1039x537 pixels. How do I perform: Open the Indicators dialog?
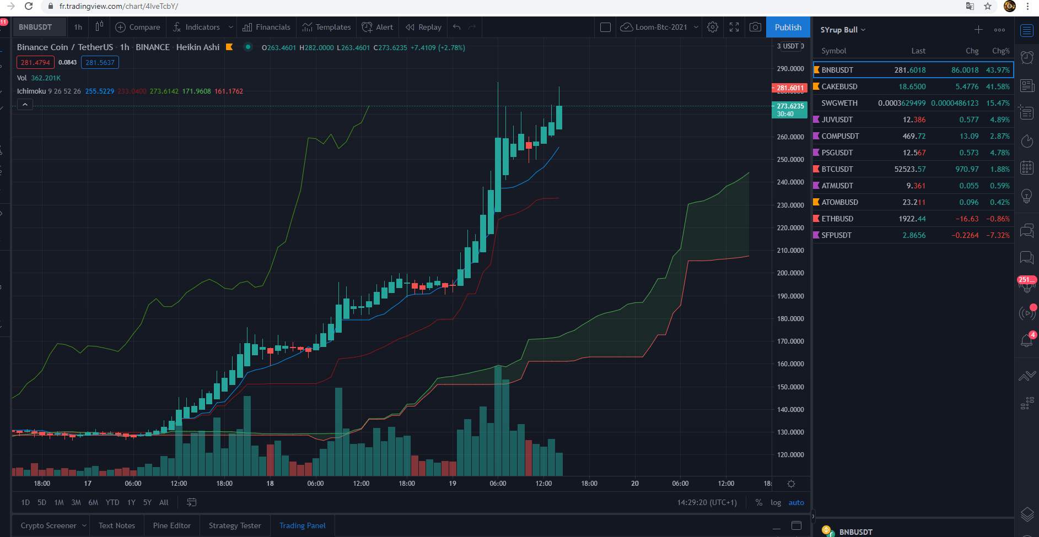pos(196,27)
